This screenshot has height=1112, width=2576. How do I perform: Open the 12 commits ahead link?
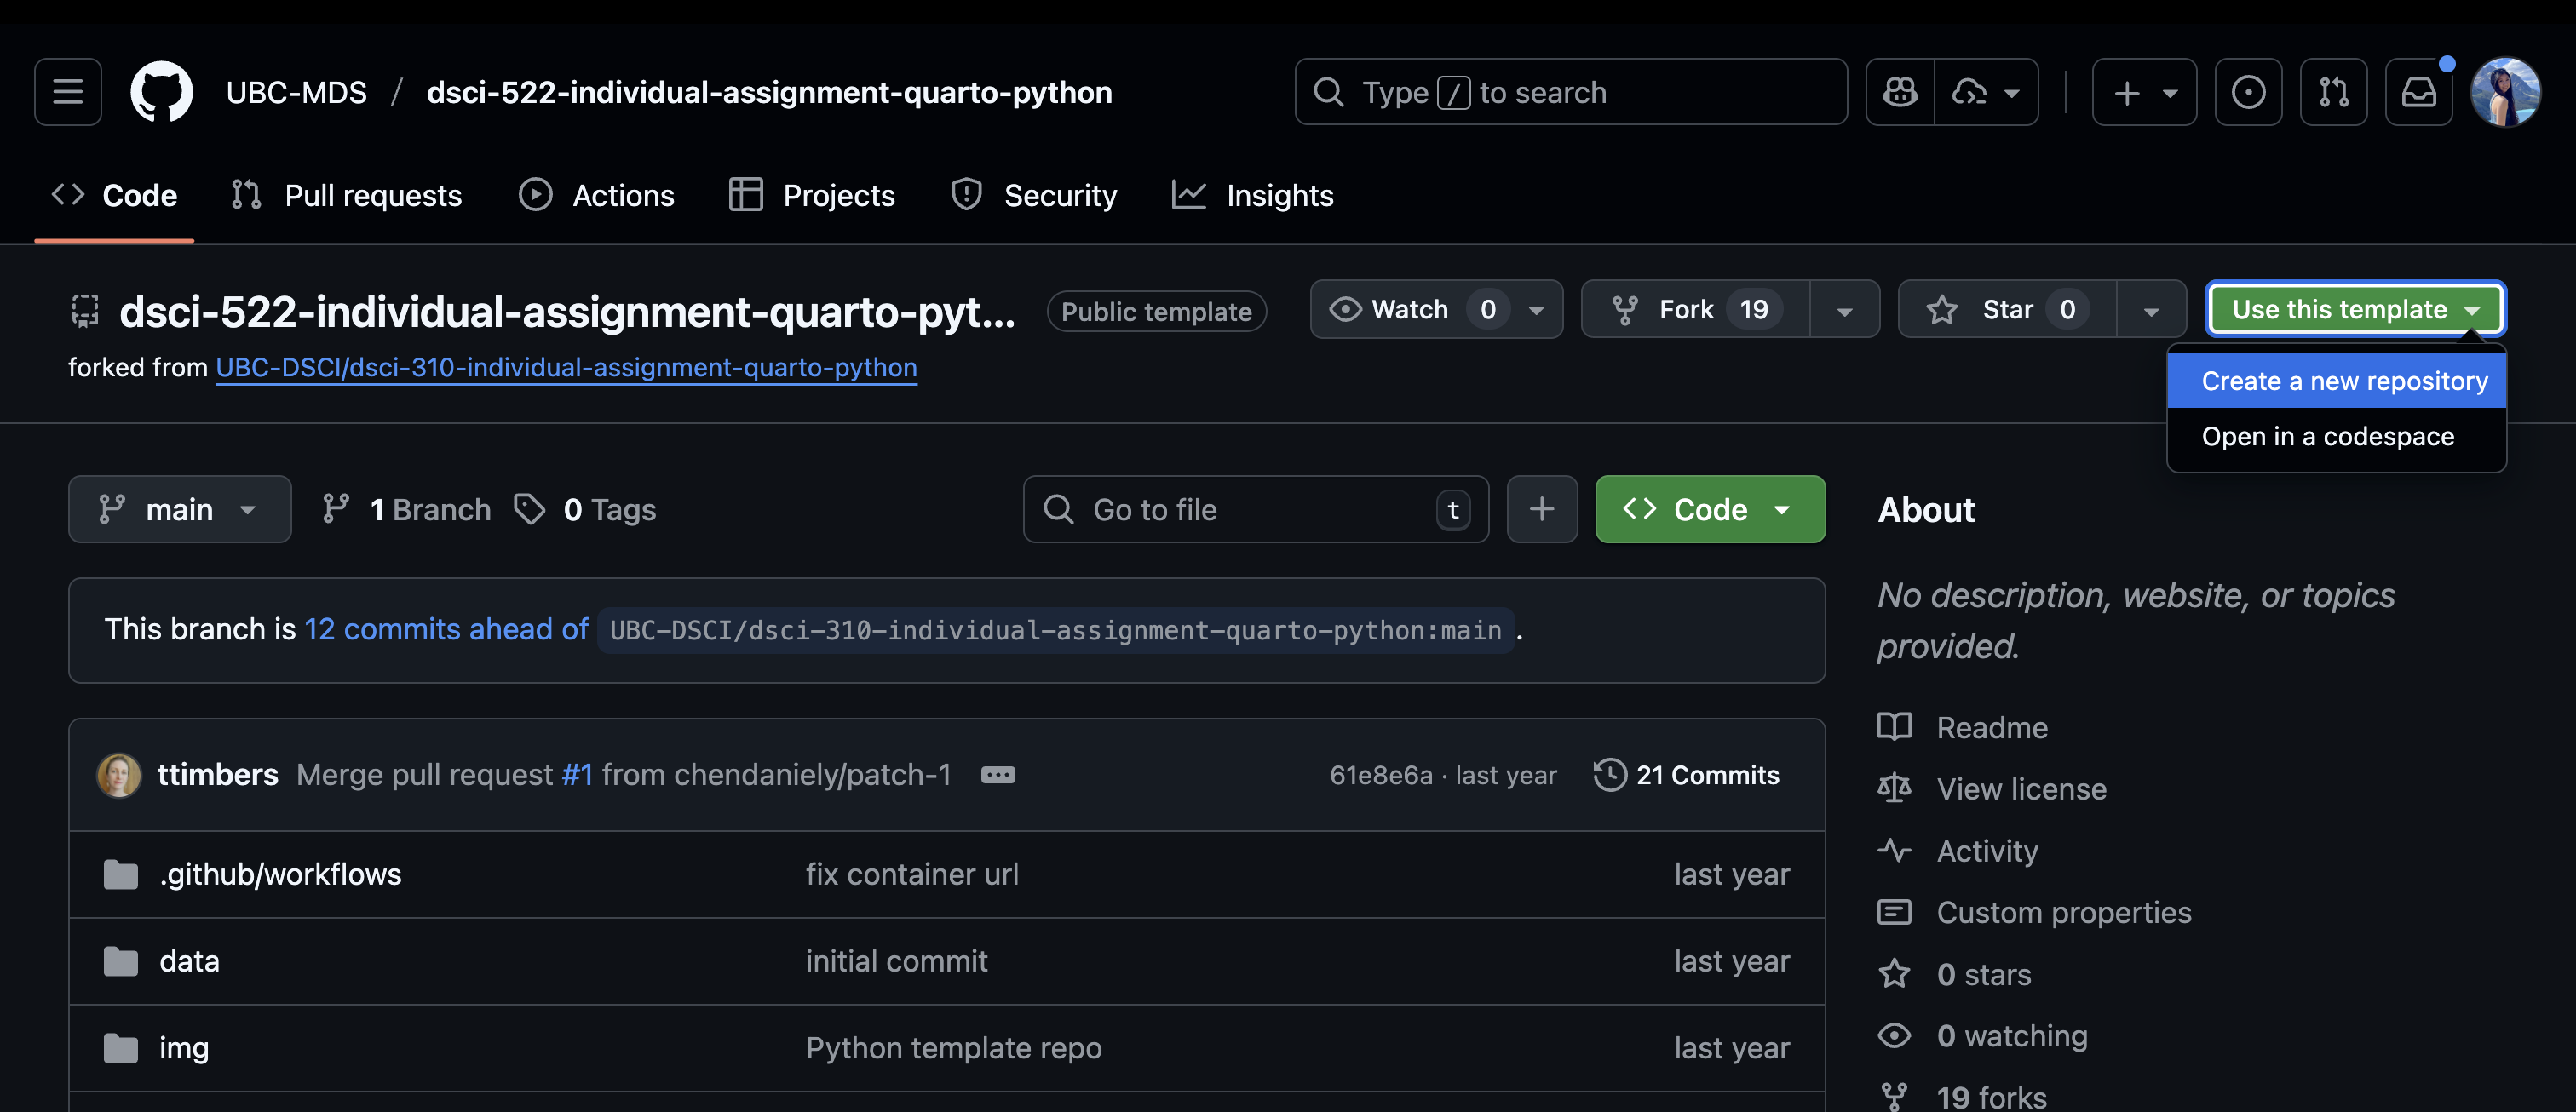446,629
